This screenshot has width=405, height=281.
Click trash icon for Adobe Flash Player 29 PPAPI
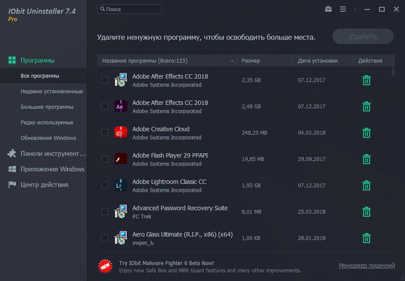pyautogui.click(x=366, y=159)
